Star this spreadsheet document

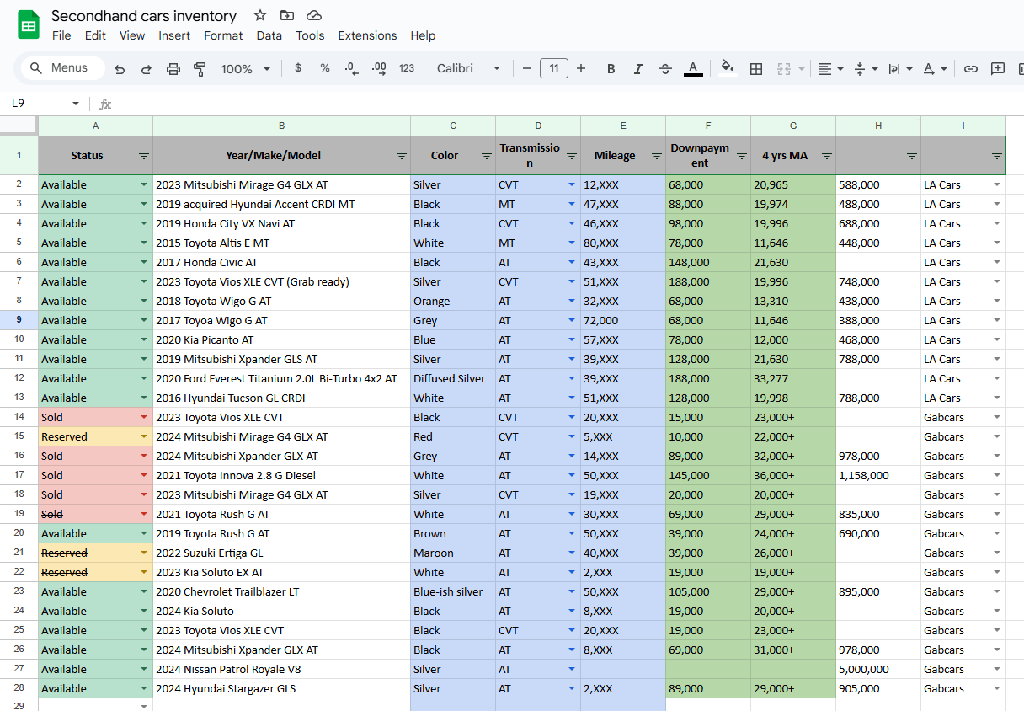pos(260,15)
